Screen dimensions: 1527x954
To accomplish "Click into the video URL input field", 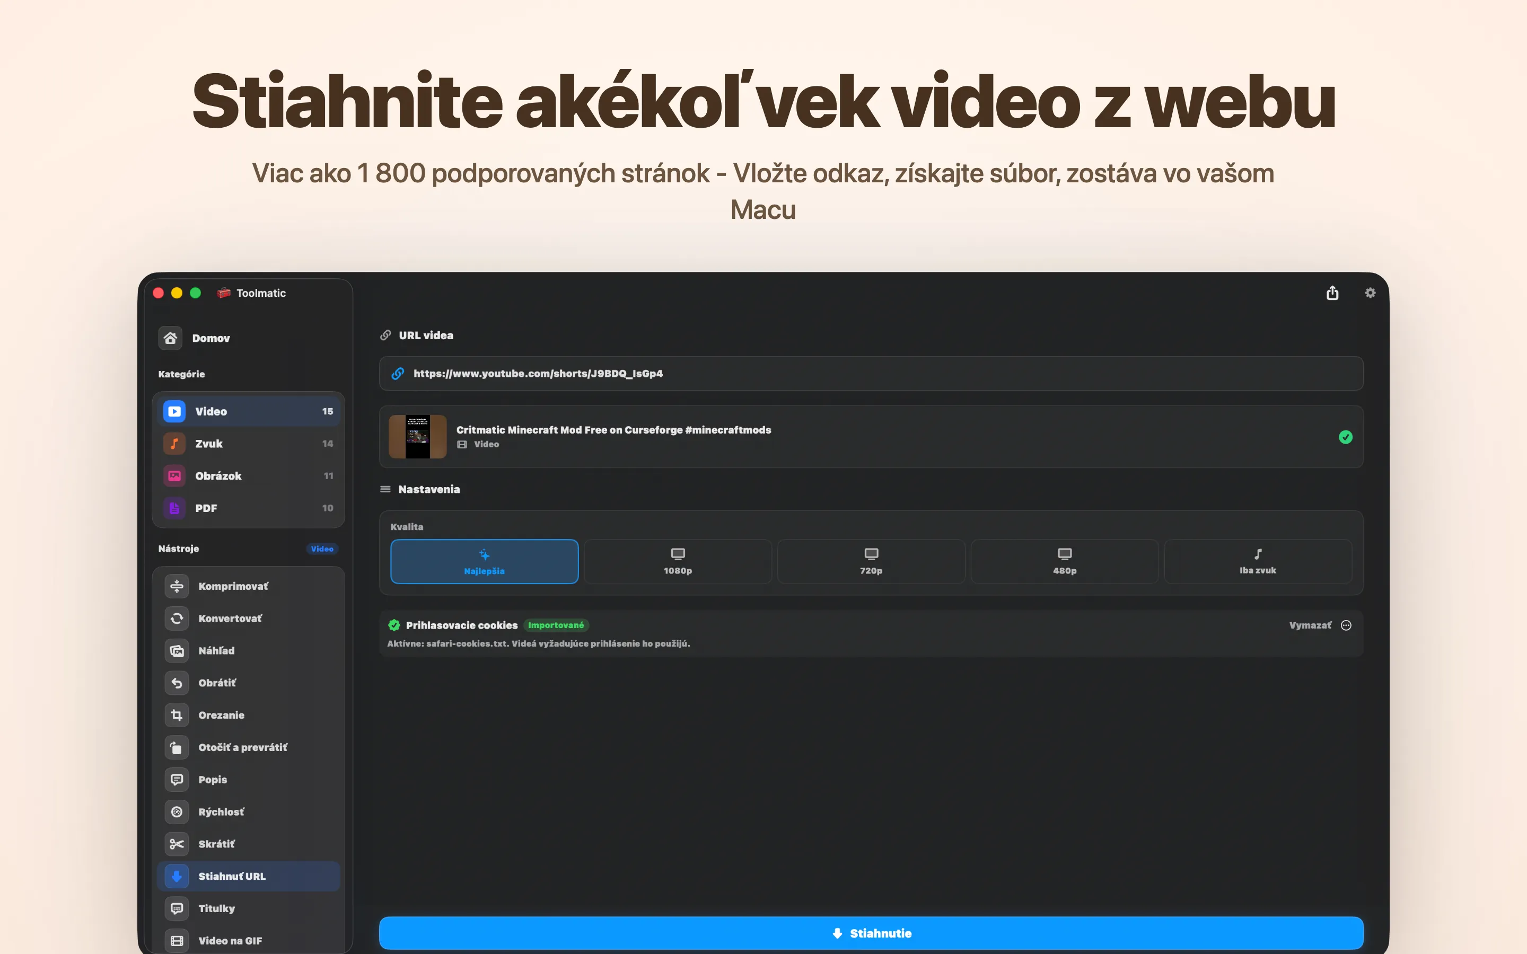I will coord(872,374).
